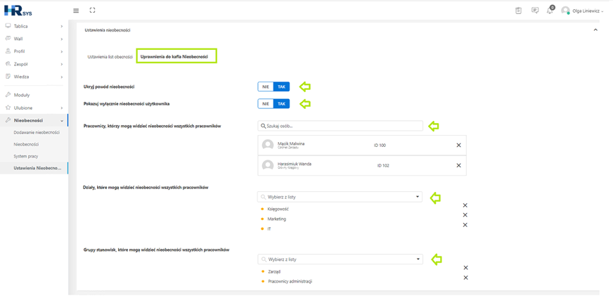Click the Tablica monitor icon
Viewport: 613px width, 303px height.
(x=8, y=26)
